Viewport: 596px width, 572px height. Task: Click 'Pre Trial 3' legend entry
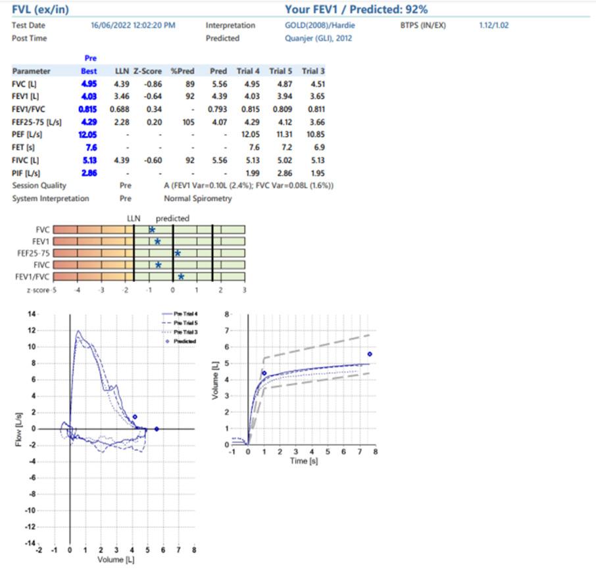(x=180, y=332)
